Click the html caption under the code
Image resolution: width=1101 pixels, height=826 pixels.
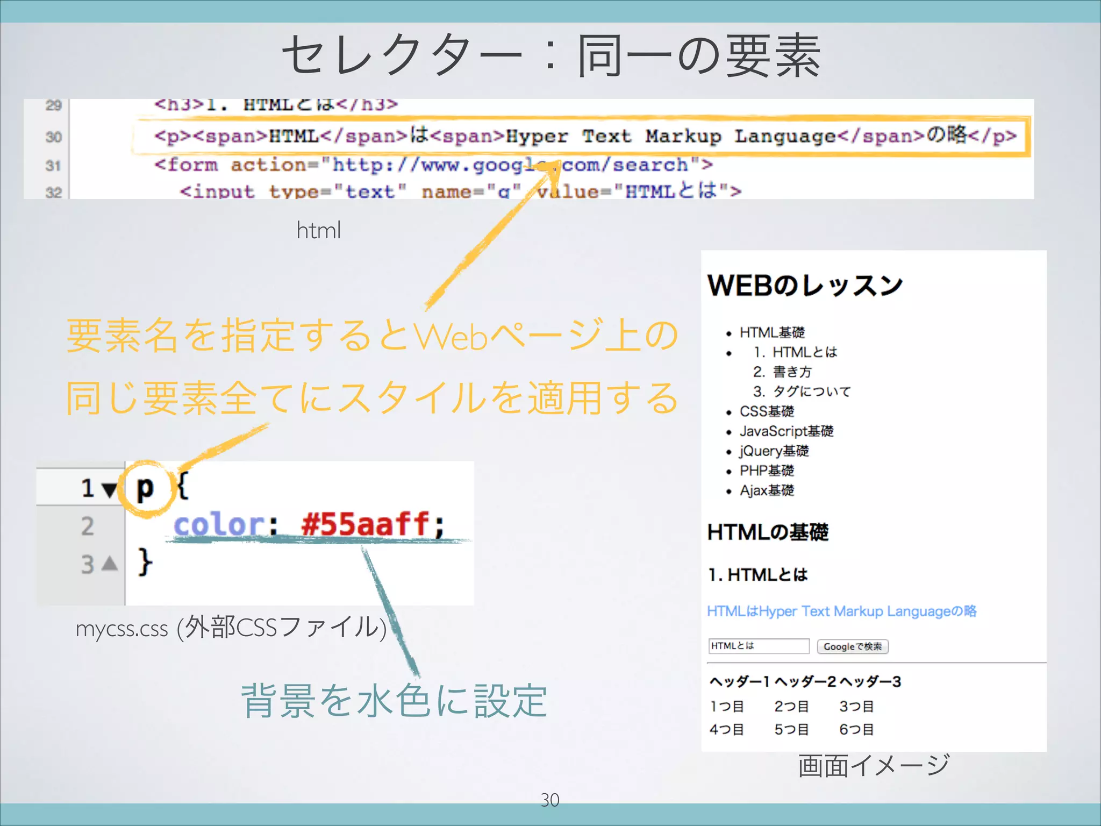point(319,230)
